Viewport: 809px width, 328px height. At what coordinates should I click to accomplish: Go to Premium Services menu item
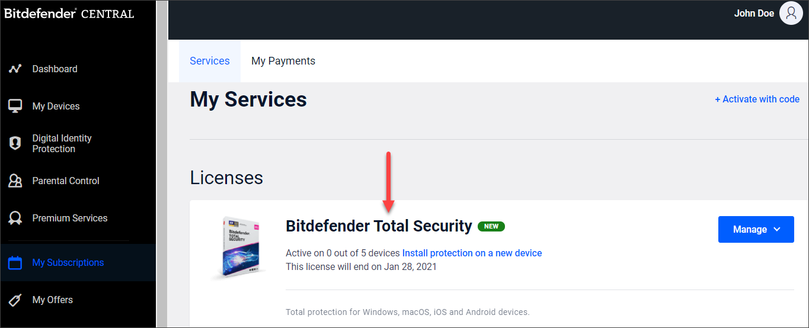pos(70,218)
